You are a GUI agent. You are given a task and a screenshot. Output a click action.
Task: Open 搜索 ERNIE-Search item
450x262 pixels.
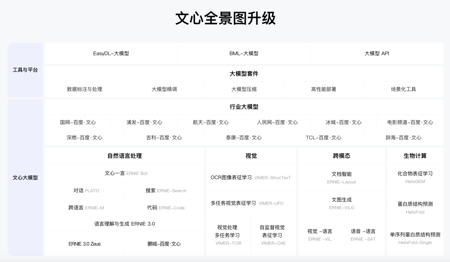click(x=164, y=190)
